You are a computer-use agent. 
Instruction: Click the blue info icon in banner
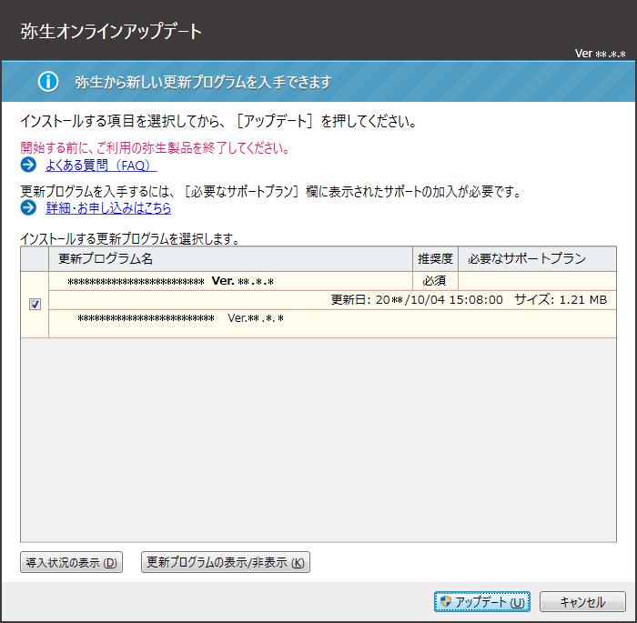point(48,82)
